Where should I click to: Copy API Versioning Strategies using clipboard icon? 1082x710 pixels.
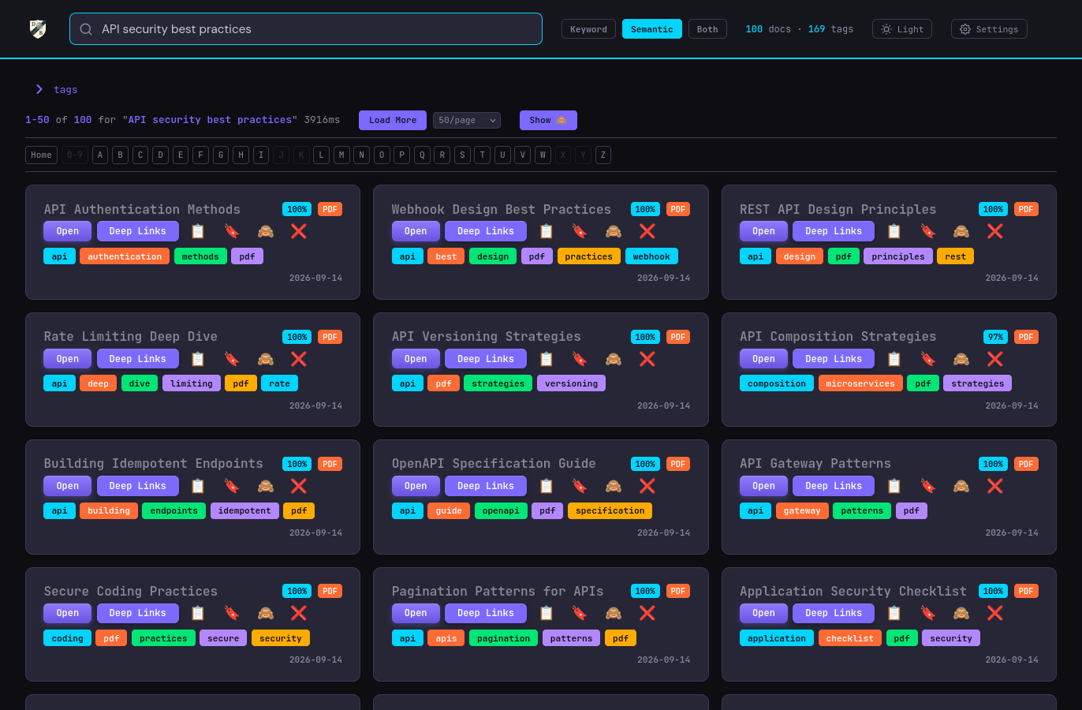tap(547, 359)
